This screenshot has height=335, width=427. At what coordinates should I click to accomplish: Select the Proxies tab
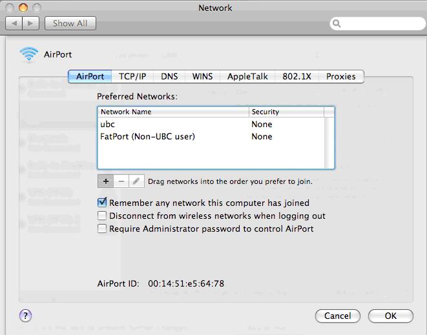(x=340, y=76)
